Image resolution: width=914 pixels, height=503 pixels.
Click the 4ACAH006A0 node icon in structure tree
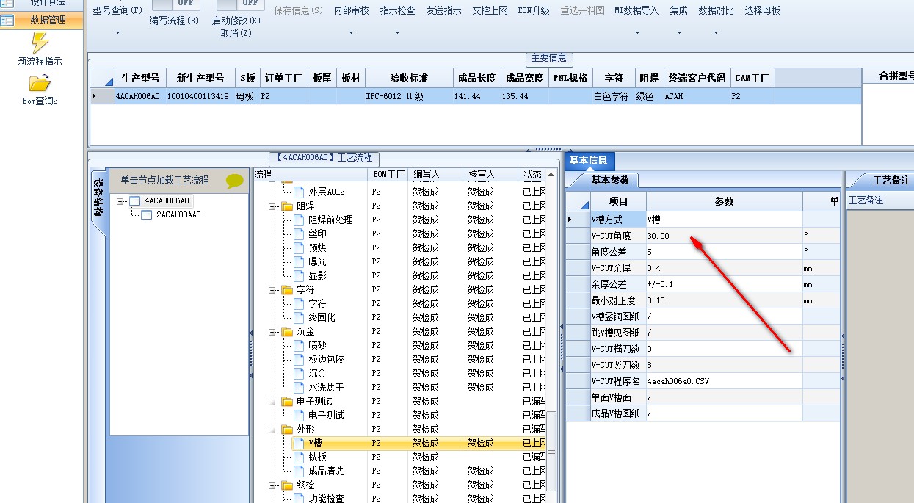pos(134,200)
